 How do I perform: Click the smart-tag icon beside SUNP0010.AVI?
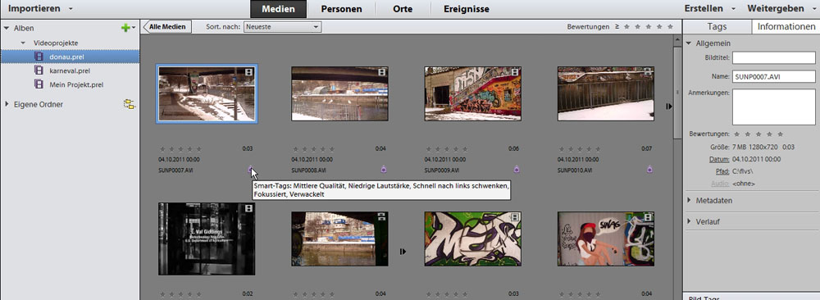pos(649,170)
